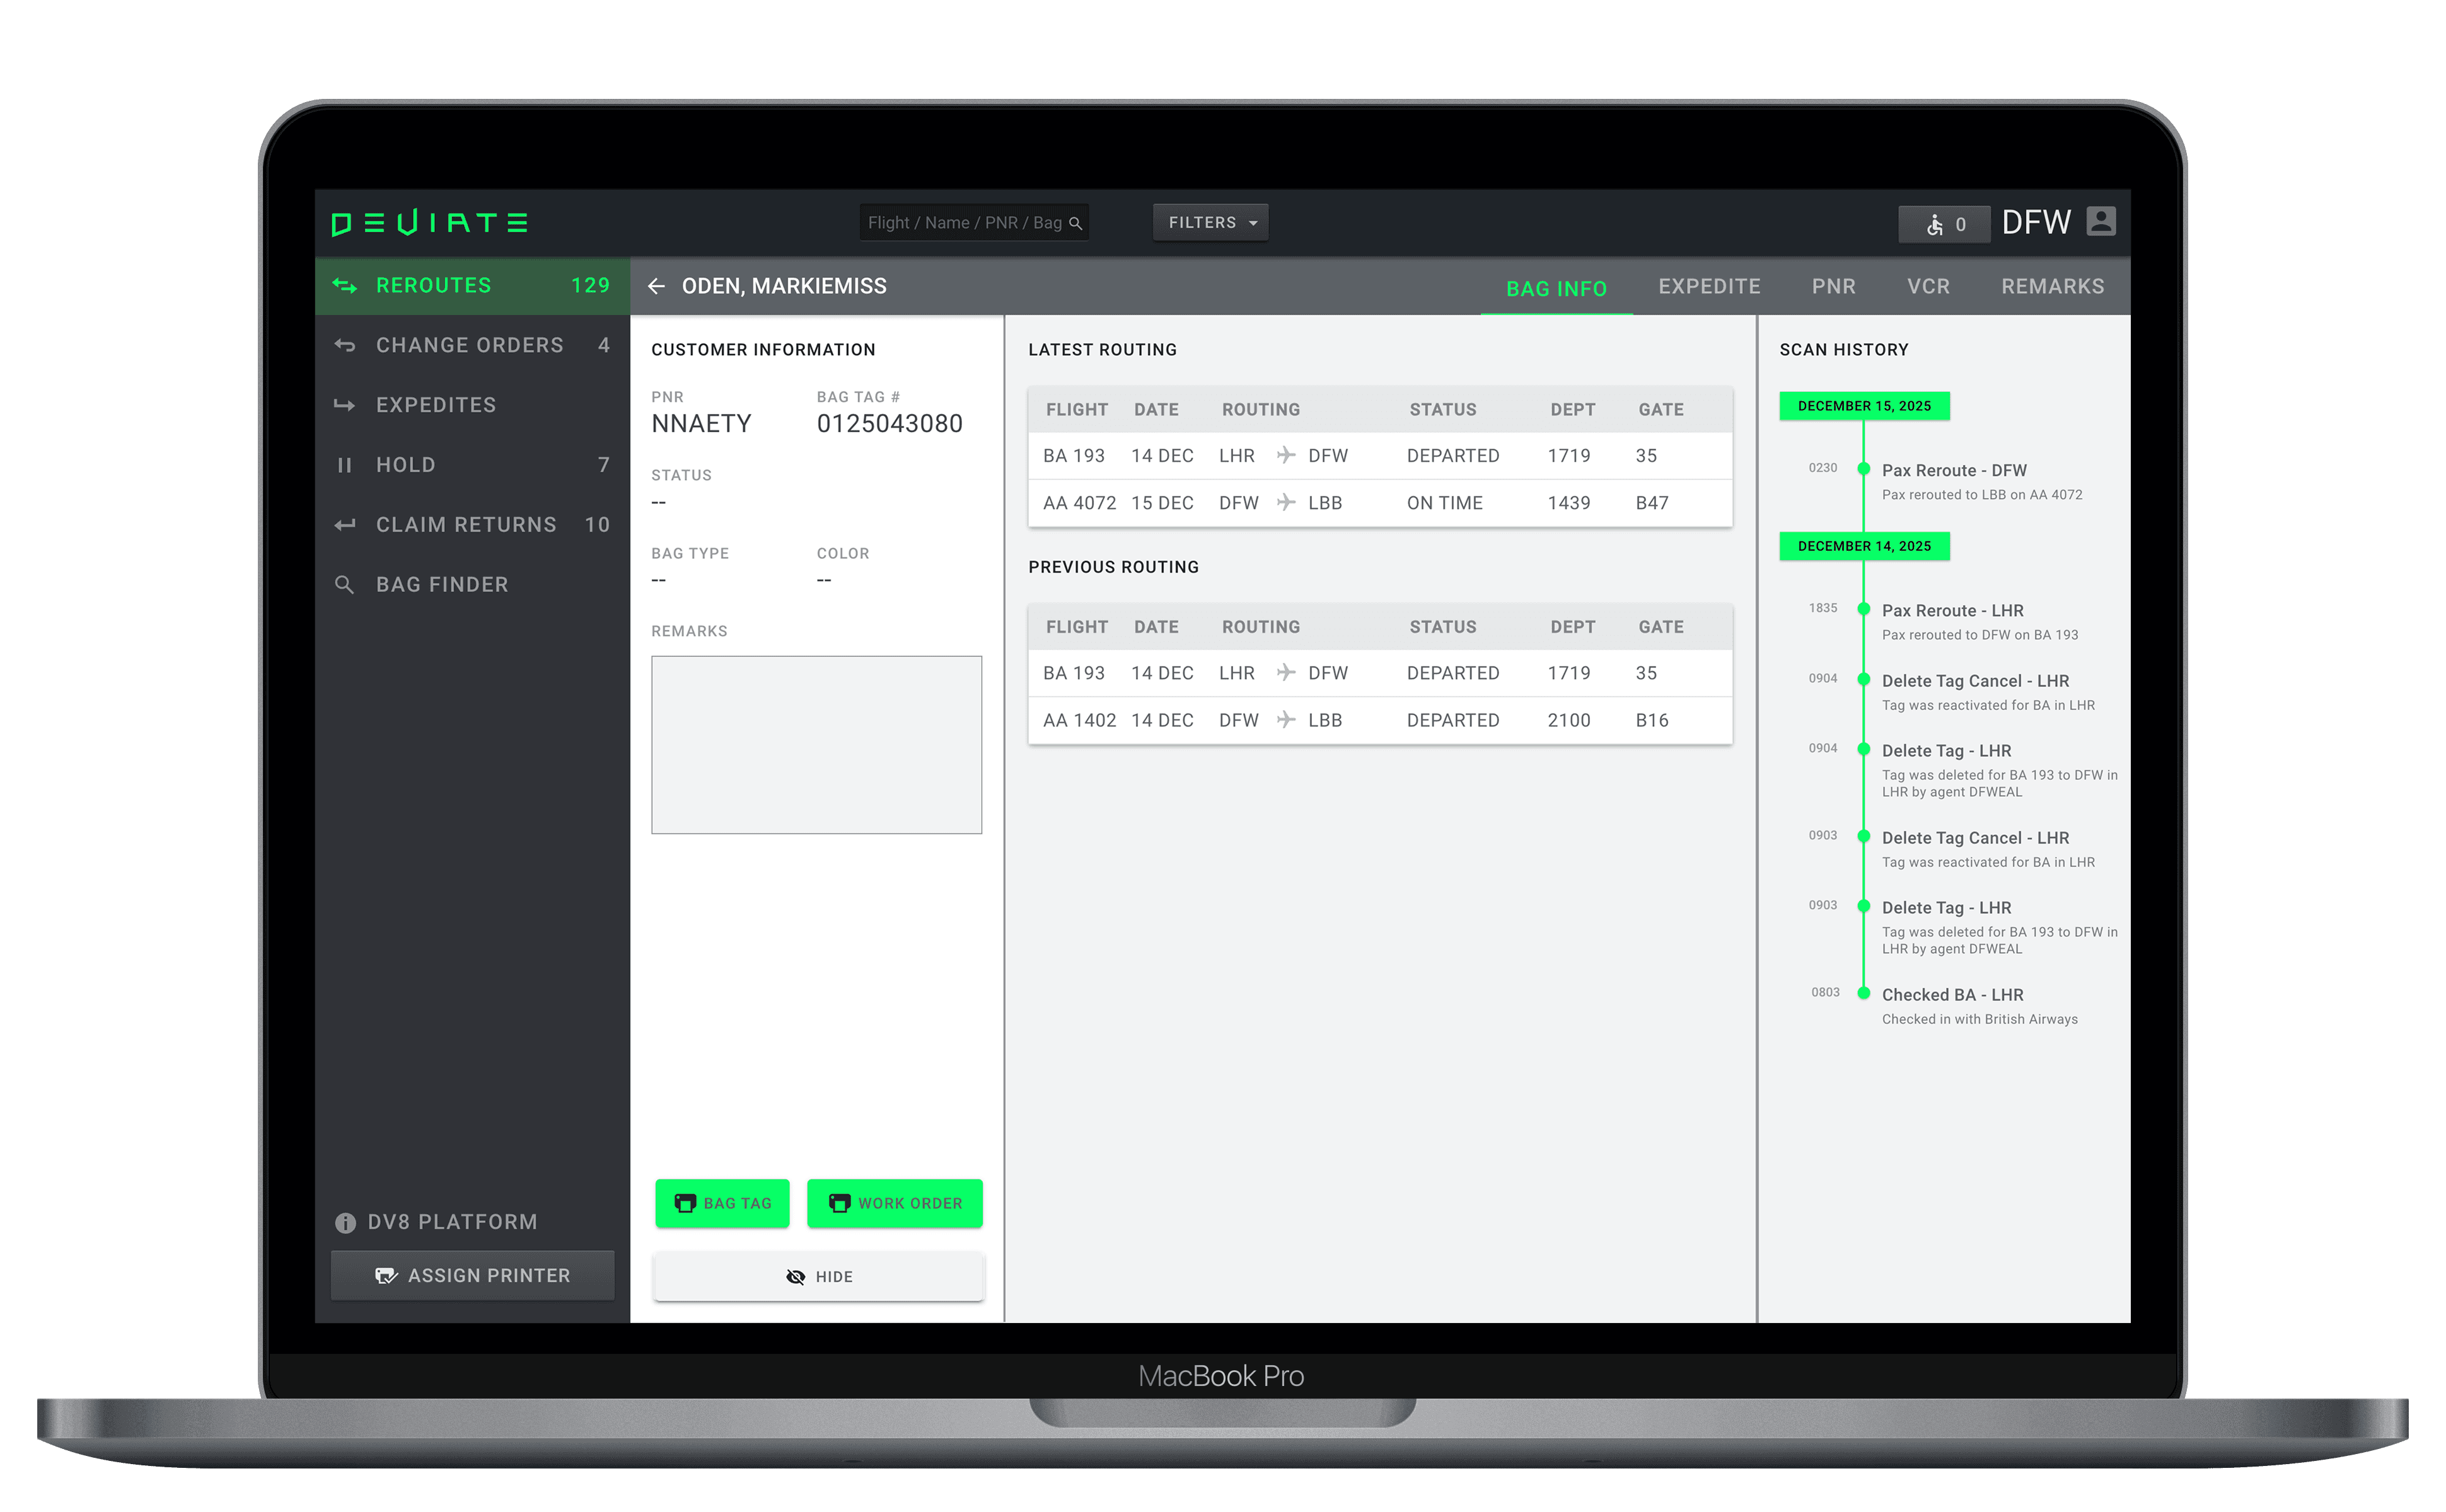The height and width of the screenshot is (1512, 2446).
Task: Click the Hold pause icon in sidebar
Action: pos(345,465)
